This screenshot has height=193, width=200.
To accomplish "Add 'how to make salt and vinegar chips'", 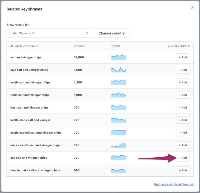I will click(x=183, y=170).
